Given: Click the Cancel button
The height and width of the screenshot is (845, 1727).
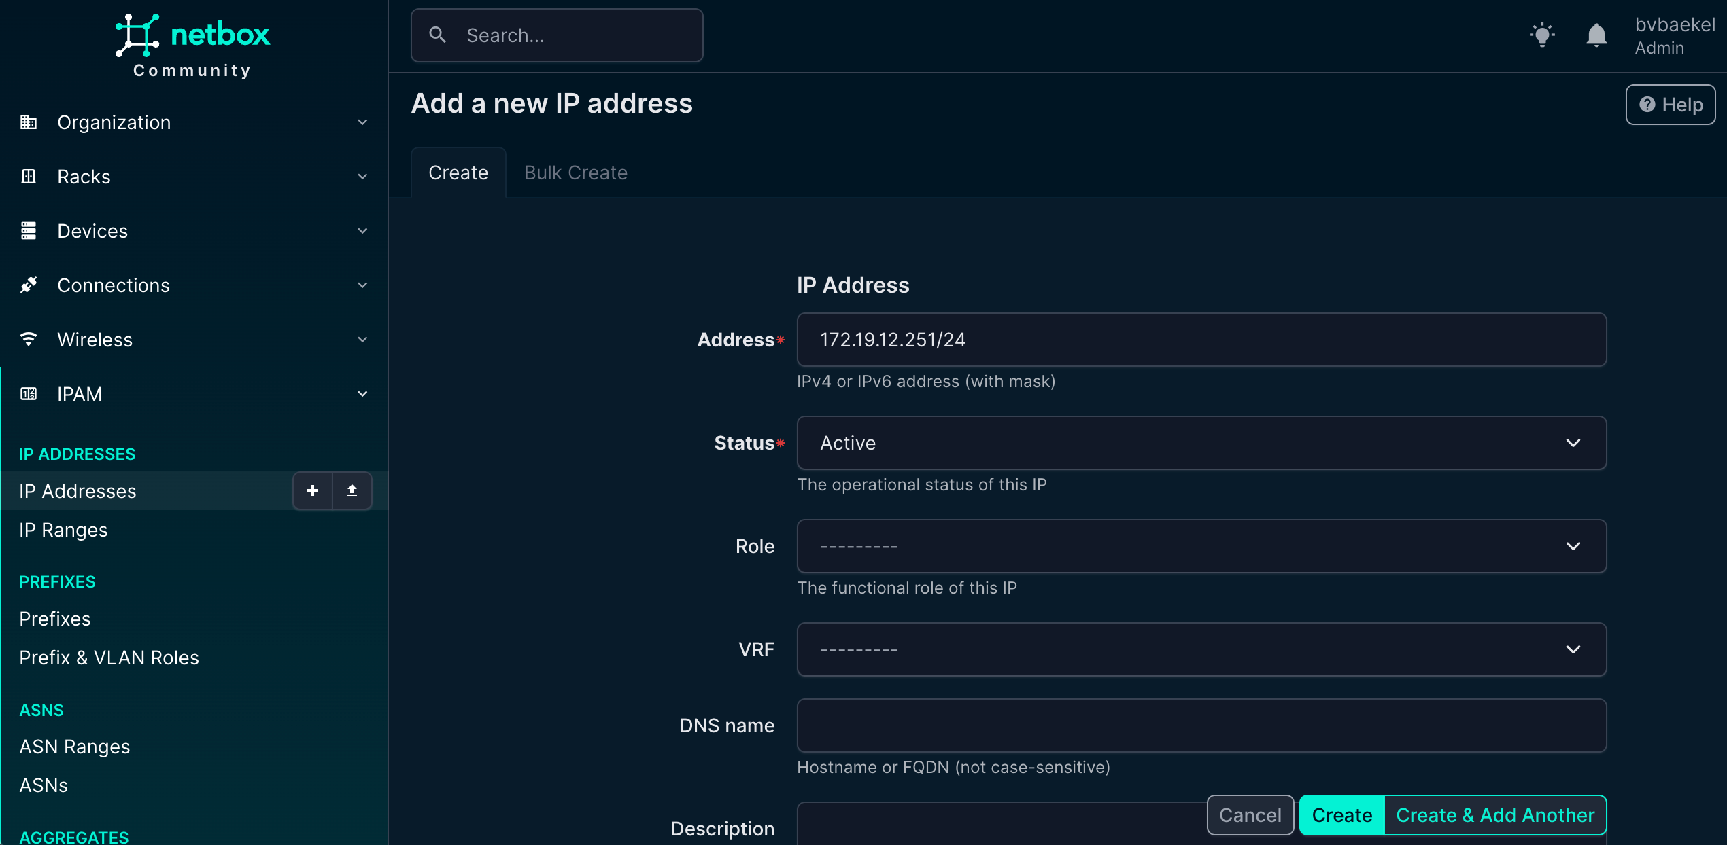Looking at the screenshot, I should [x=1250, y=815].
